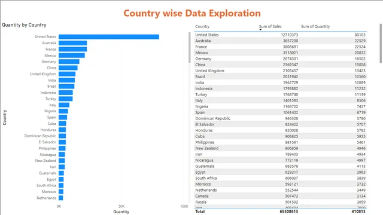Select United Kingdom cell in table
The image size is (383, 215).
tap(209, 70)
